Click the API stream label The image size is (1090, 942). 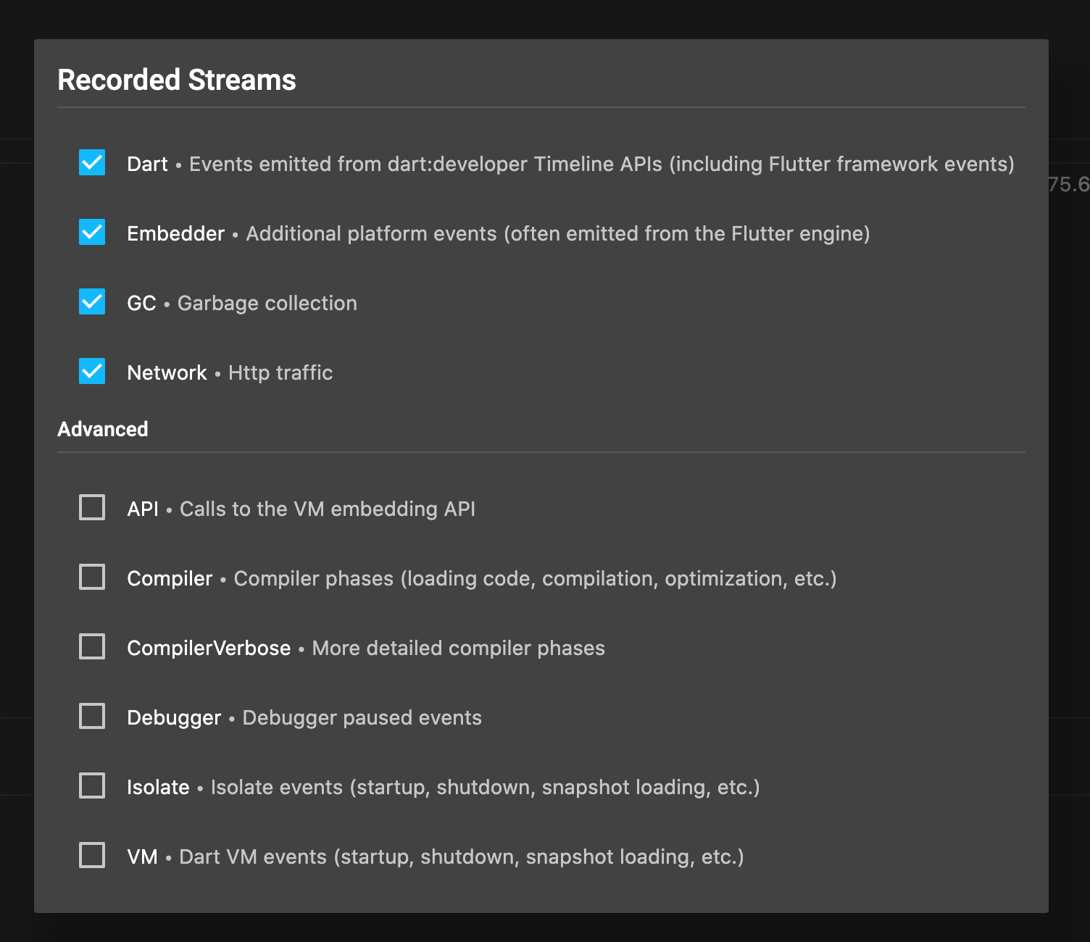point(143,509)
